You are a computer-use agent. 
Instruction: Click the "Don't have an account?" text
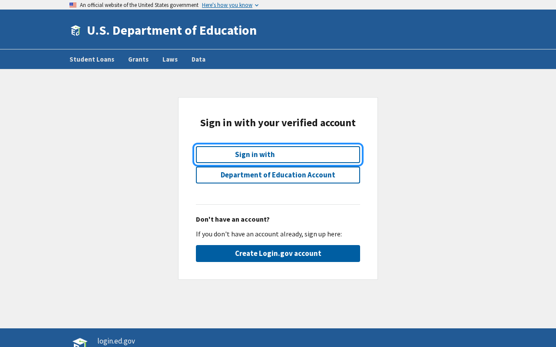pos(233,219)
